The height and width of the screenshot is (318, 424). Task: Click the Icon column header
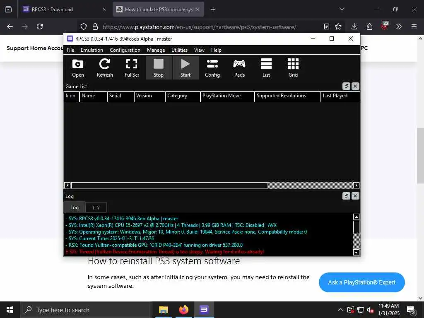coord(71,96)
